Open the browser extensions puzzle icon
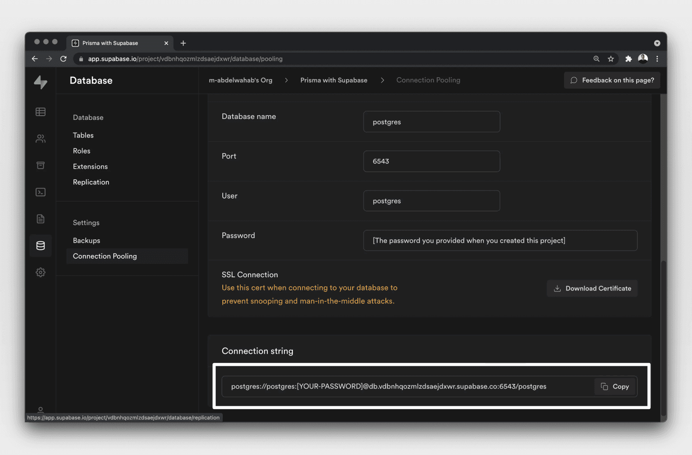Viewport: 692px width, 455px height. click(628, 59)
